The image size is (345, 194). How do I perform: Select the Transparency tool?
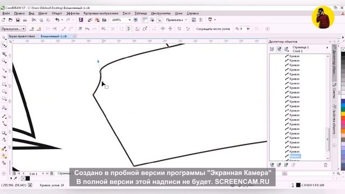(x=4, y=140)
